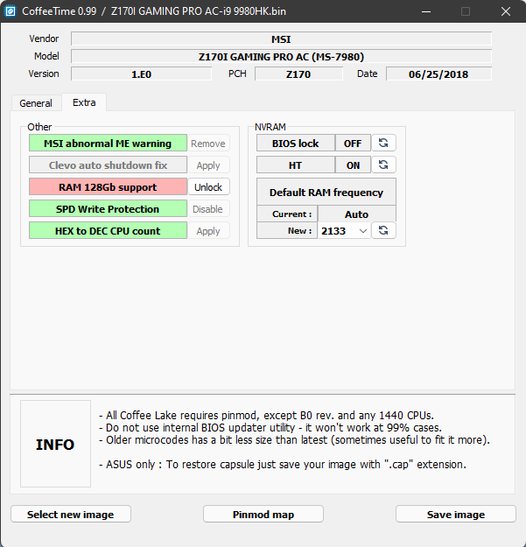This screenshot has width=526, height=547.
Task: Click the Date field 06/25/2018
Action: click(x=438, y=74)
